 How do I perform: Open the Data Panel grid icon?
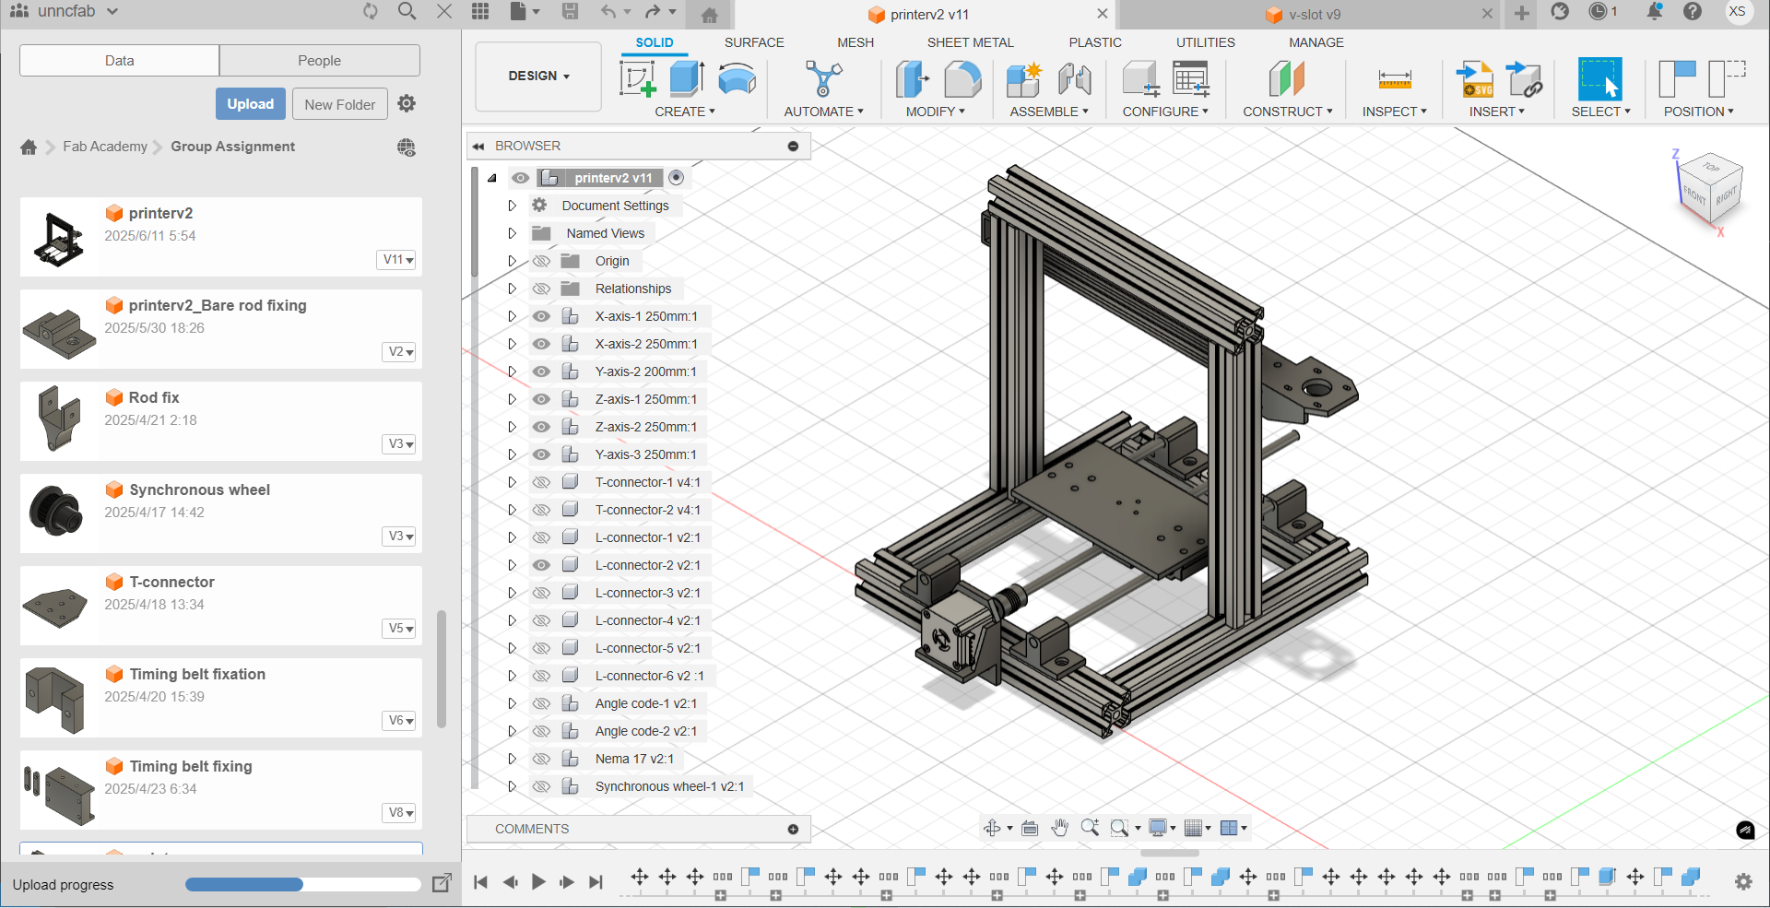tap(480, 12)
